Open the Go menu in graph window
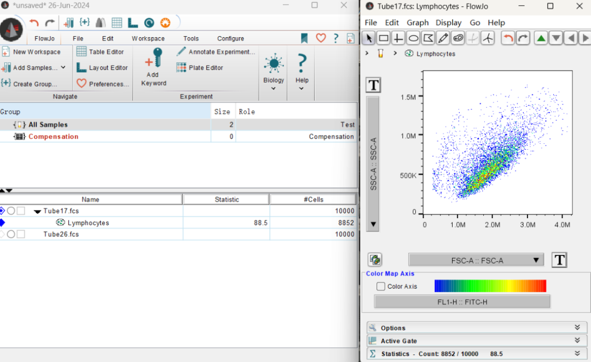 [x=475, y=22]
